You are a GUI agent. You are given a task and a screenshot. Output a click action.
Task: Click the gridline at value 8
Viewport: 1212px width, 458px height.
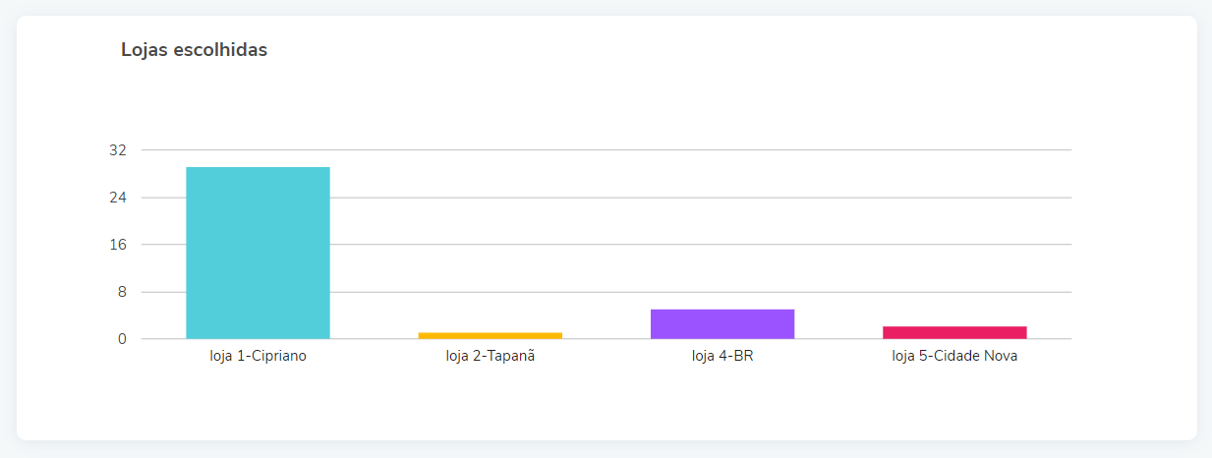pos(606,292)
